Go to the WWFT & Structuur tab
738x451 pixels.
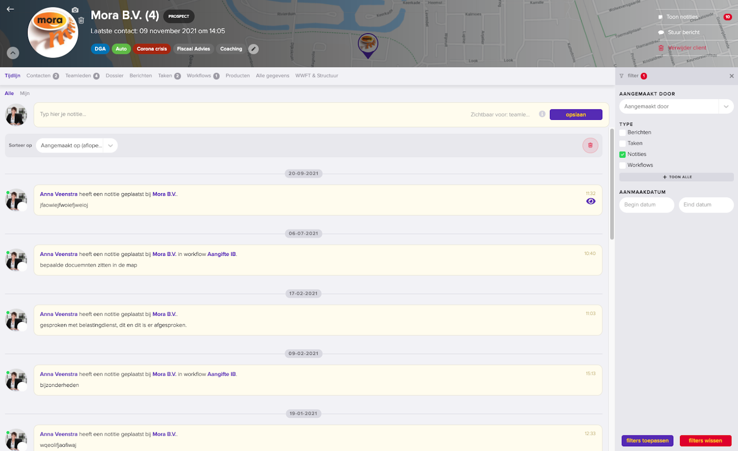click(316, 76)
